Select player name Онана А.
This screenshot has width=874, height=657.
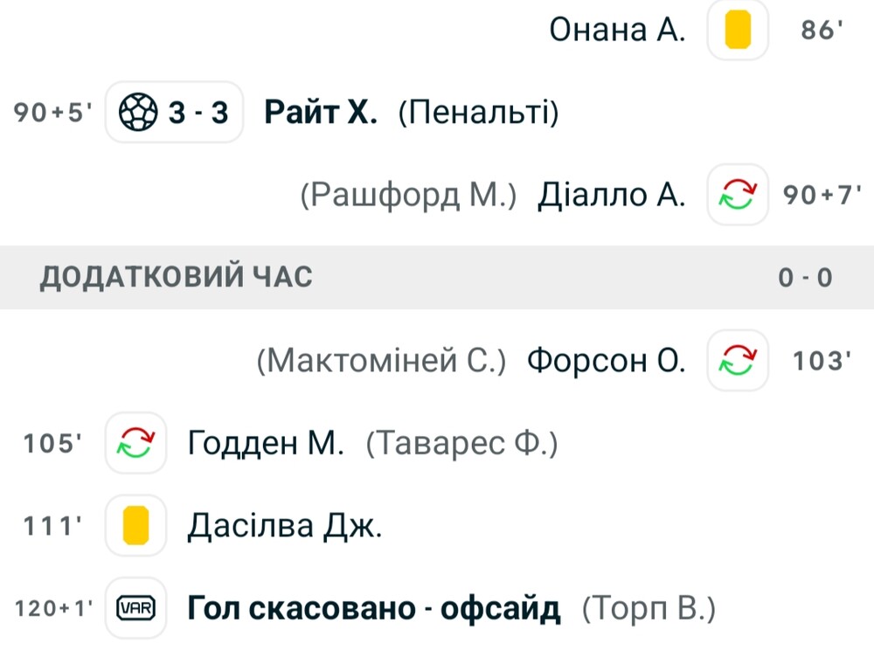617,30
